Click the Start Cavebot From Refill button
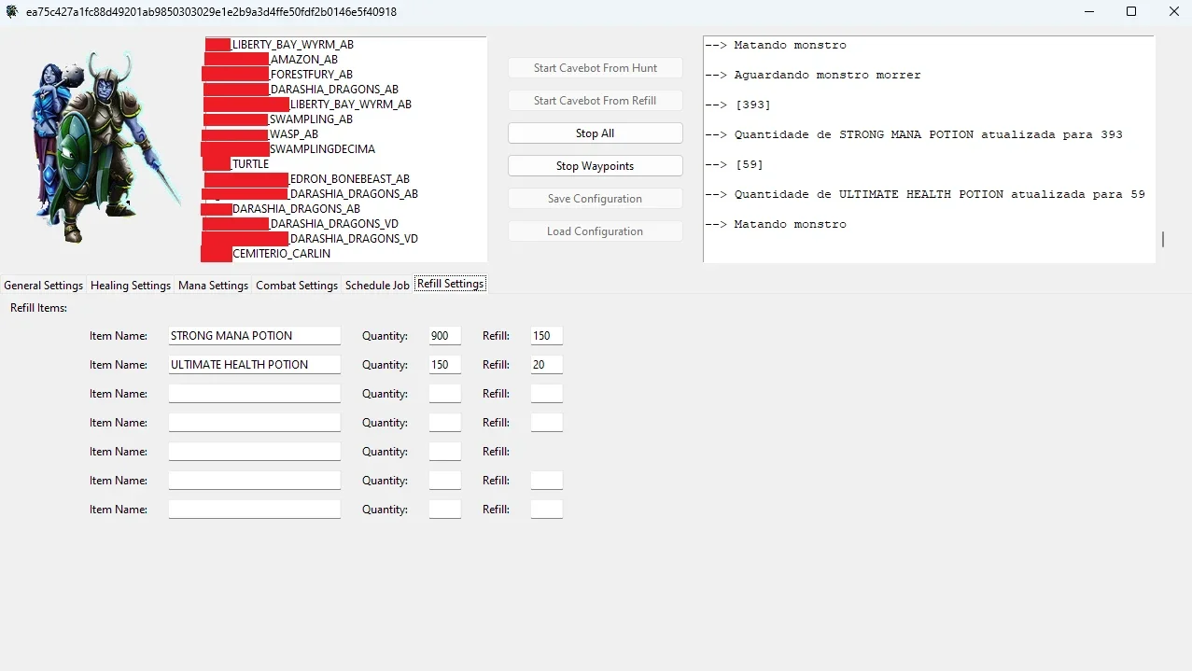1192x671 pixels. pyautogui.click(x=596, y=101)
